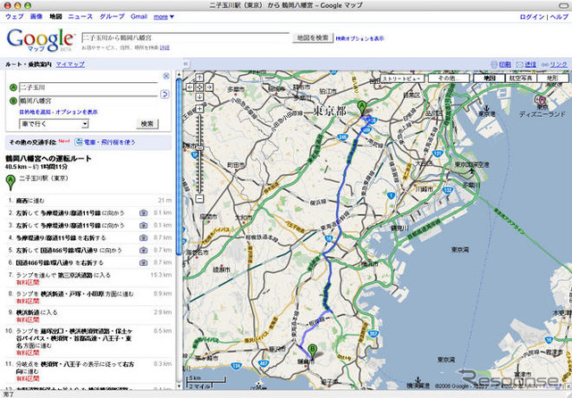572x398 pixels.
Task: Collapse the left panel with double-arrow
Action: click(x=186, y=63)
